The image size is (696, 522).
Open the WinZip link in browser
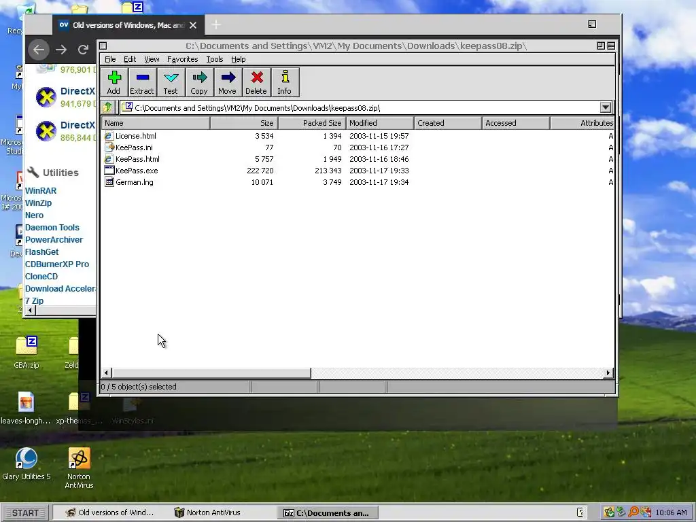click(38, 203)
